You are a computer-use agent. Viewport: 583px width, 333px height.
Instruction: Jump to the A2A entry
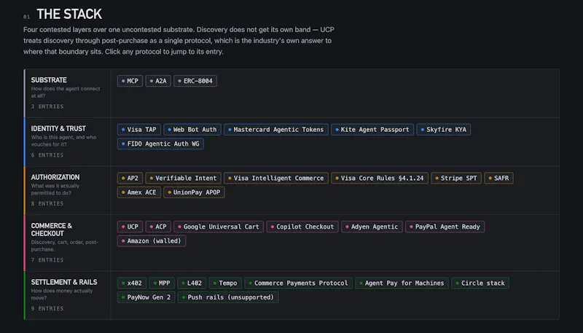coord(158,81)
